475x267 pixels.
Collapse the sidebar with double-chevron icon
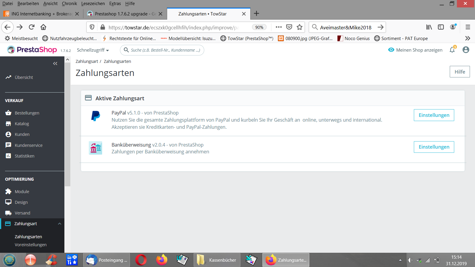(x=55, y=63)
